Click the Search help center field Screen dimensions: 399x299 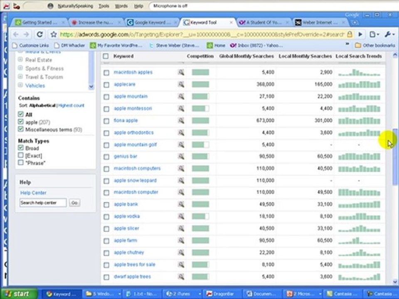pyautogui.click(x=43, y=203)
